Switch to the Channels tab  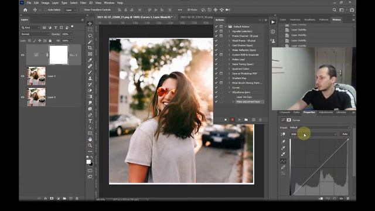click(x=285, y=112)
